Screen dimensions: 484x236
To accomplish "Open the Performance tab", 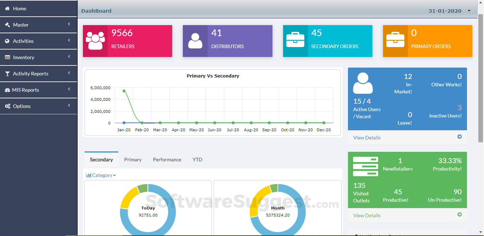I will 167,160.
